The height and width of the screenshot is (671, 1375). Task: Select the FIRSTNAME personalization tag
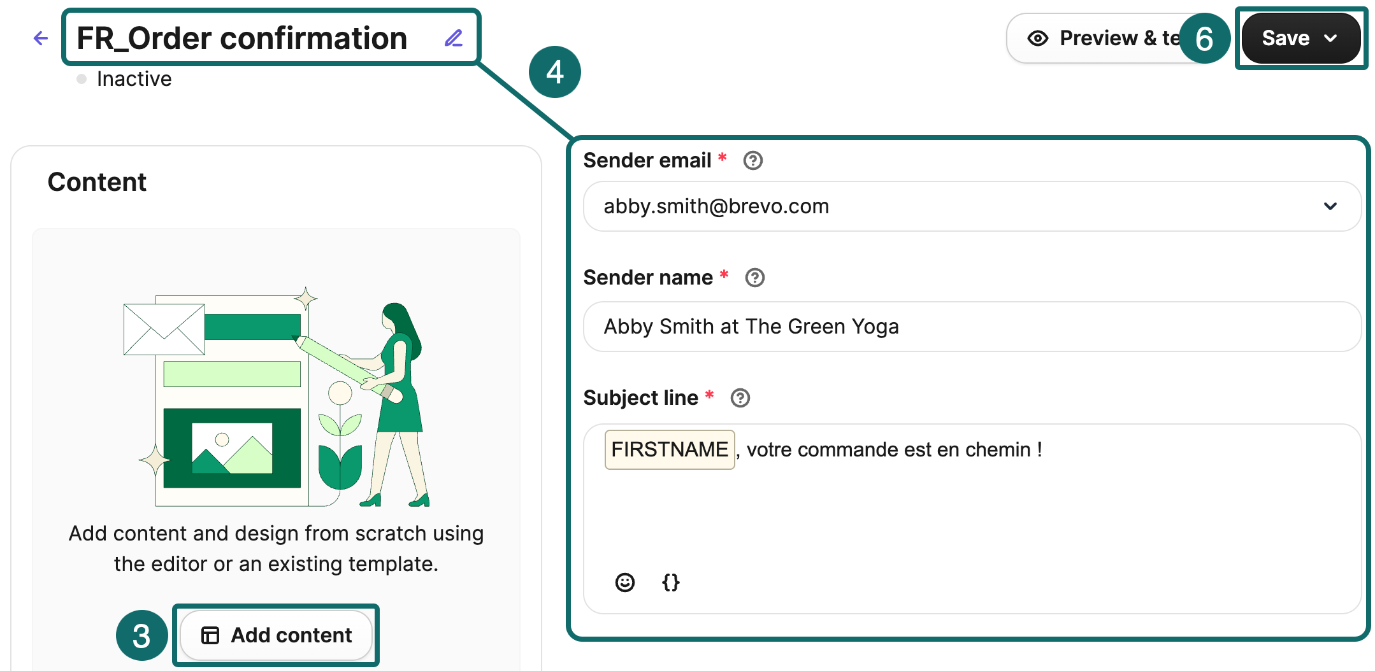(670, 449)
